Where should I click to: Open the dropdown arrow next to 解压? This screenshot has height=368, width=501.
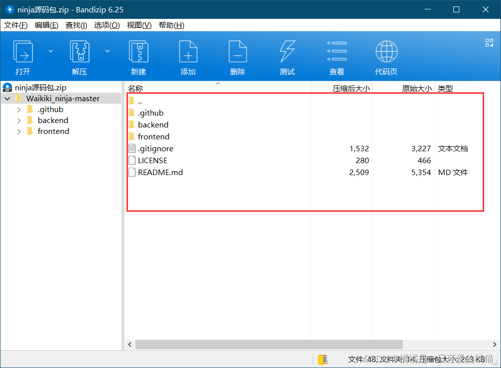tap(107, 51)
